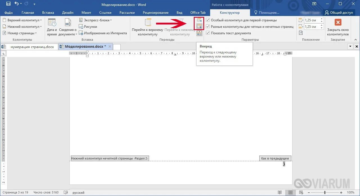The width and height of the screenshot is (360, 196).
Task: Insert pictures via Рисунки icon
Action: [x=88, y=27]
